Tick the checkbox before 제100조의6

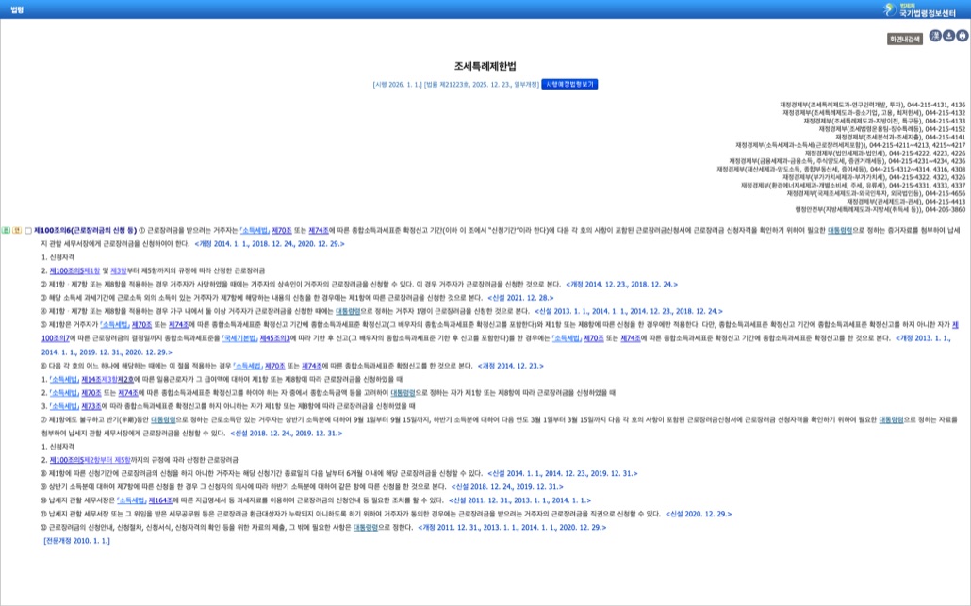[28, 230]
